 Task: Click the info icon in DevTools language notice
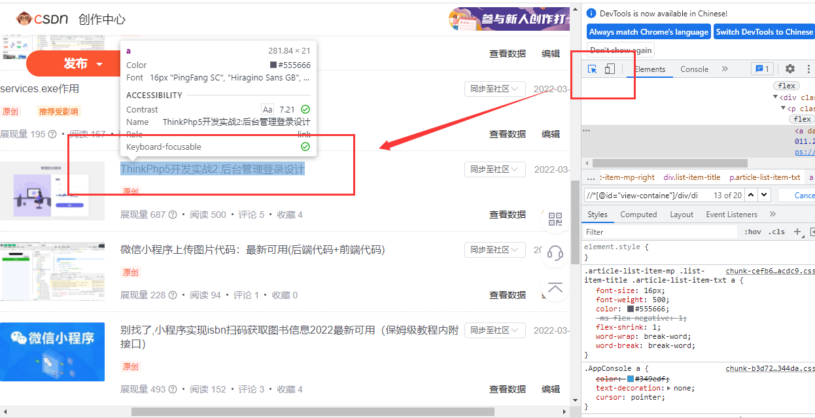[591, 13]
